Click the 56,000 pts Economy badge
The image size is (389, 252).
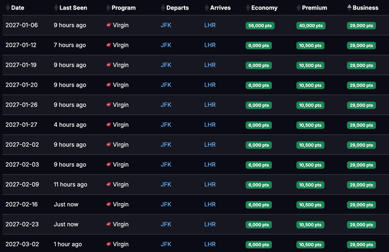pos(260,26)
